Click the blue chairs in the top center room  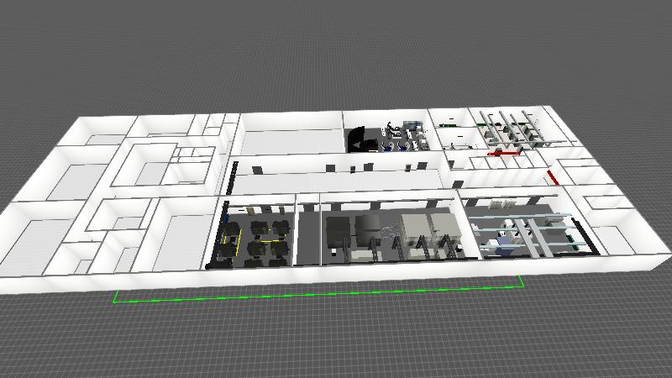pos(395,146)
